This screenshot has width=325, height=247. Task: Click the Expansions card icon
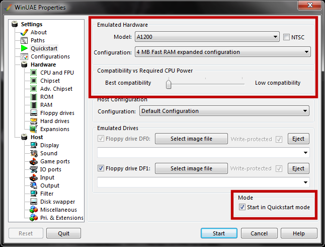click(34, 129)
